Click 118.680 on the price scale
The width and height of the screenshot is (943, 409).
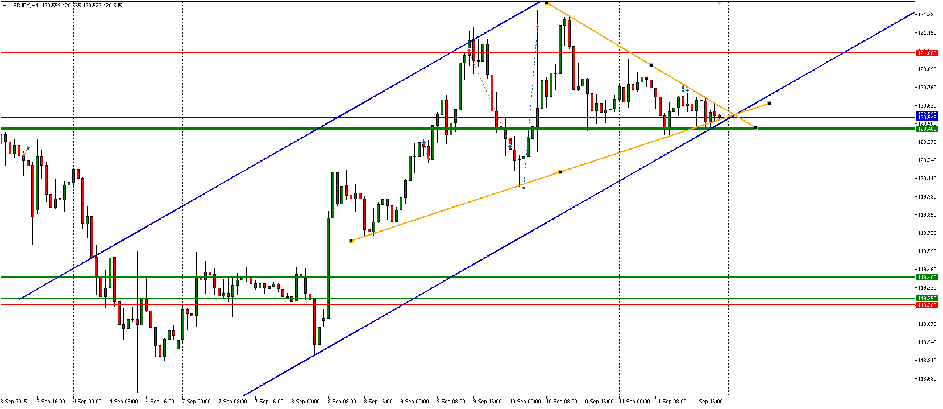tap(927, 378)
